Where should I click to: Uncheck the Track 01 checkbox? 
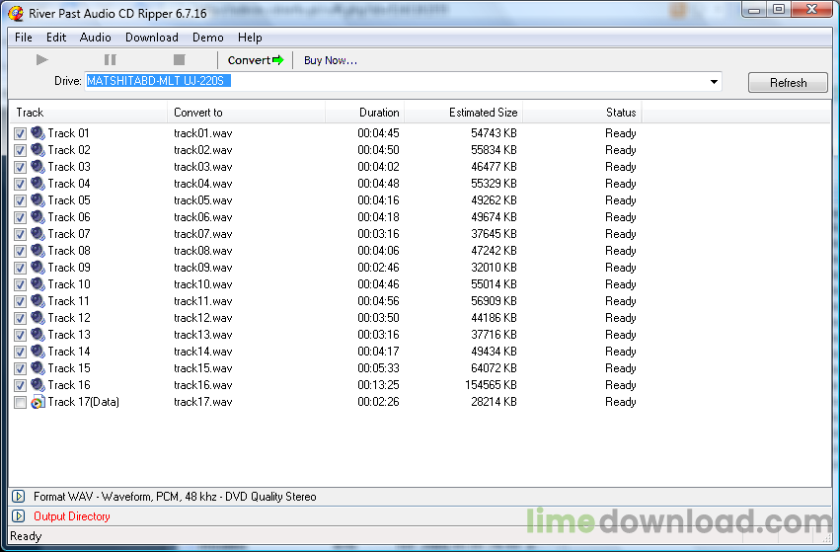pyautogui.click(x=21, y=133)
